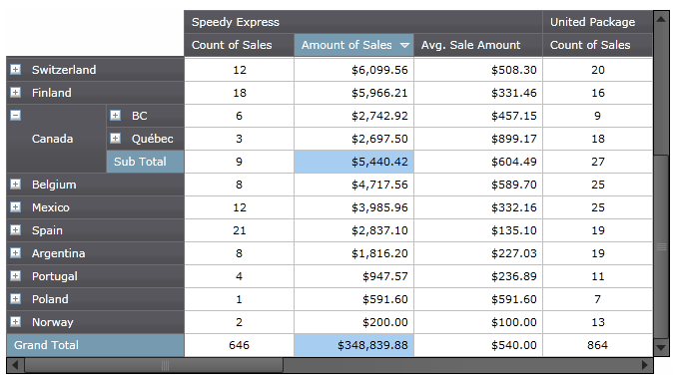Expand the Mexico row
The height and width of the screenshot is (379, 674).
coord(15,207)
